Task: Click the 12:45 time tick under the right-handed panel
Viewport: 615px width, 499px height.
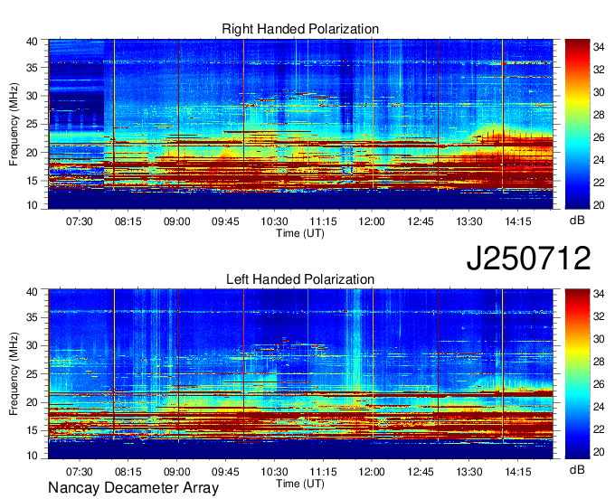Action: pos(421,221)
